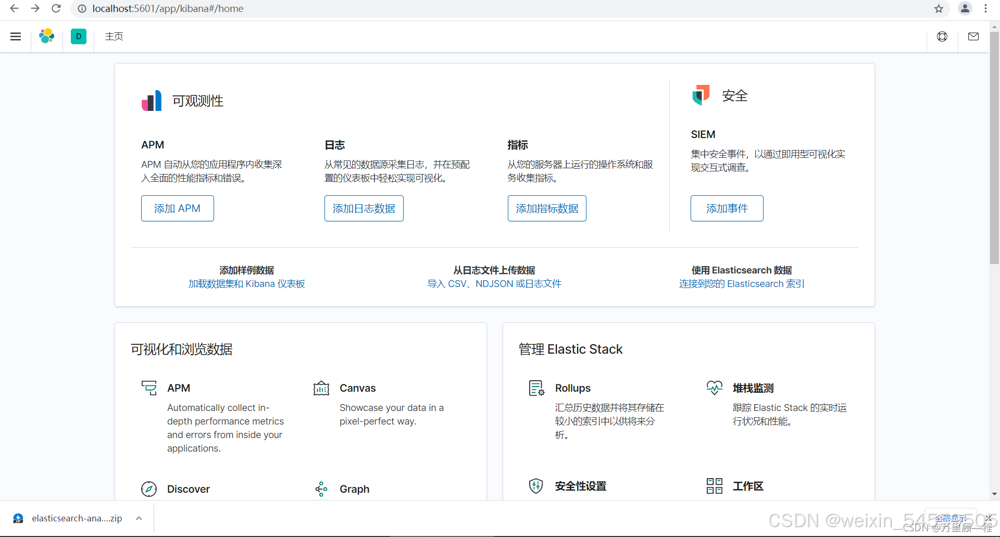Open the feedback mail icon
Image resolution: width=1000 pixels, height=537 pixels.
point(973,36)
